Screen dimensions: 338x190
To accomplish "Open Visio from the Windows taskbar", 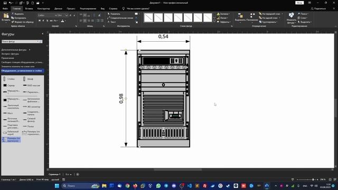I will click(267, 186).
